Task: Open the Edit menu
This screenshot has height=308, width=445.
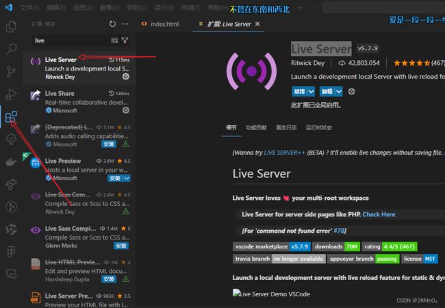Action: coord(55,8)
